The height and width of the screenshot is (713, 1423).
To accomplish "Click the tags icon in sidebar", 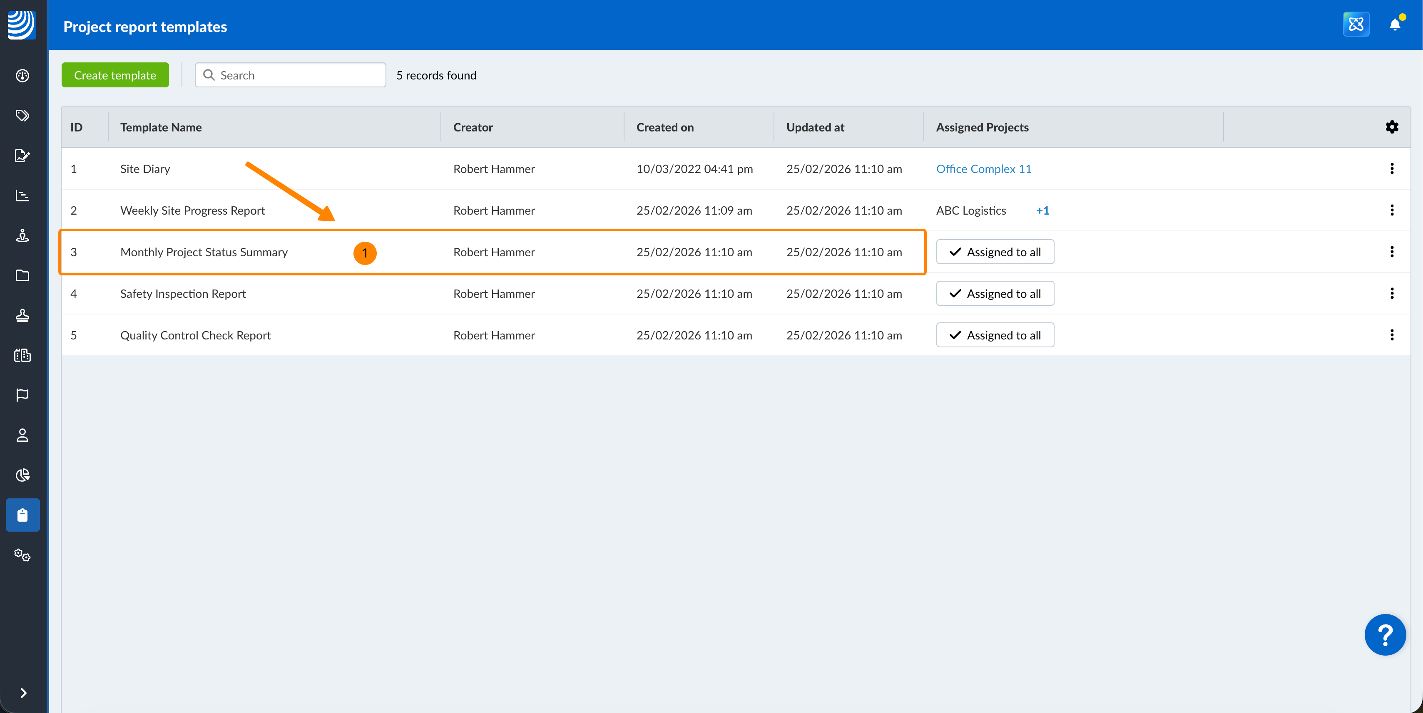I will (x=22, y=115).
